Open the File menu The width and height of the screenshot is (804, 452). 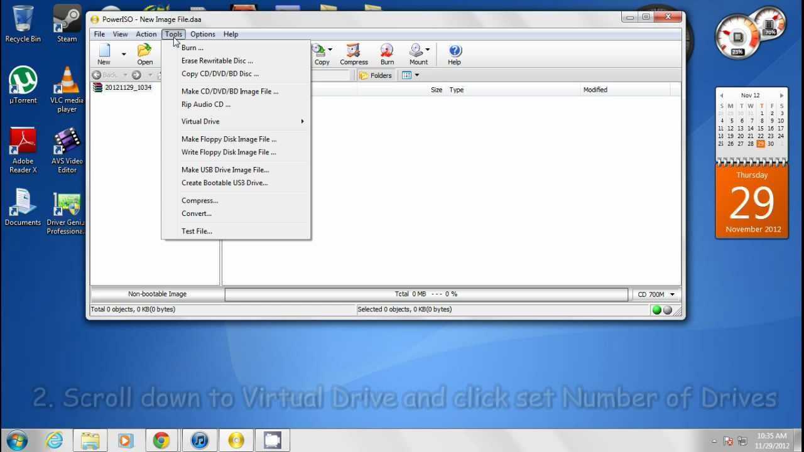pyautogui.click(x=99, y=35)
